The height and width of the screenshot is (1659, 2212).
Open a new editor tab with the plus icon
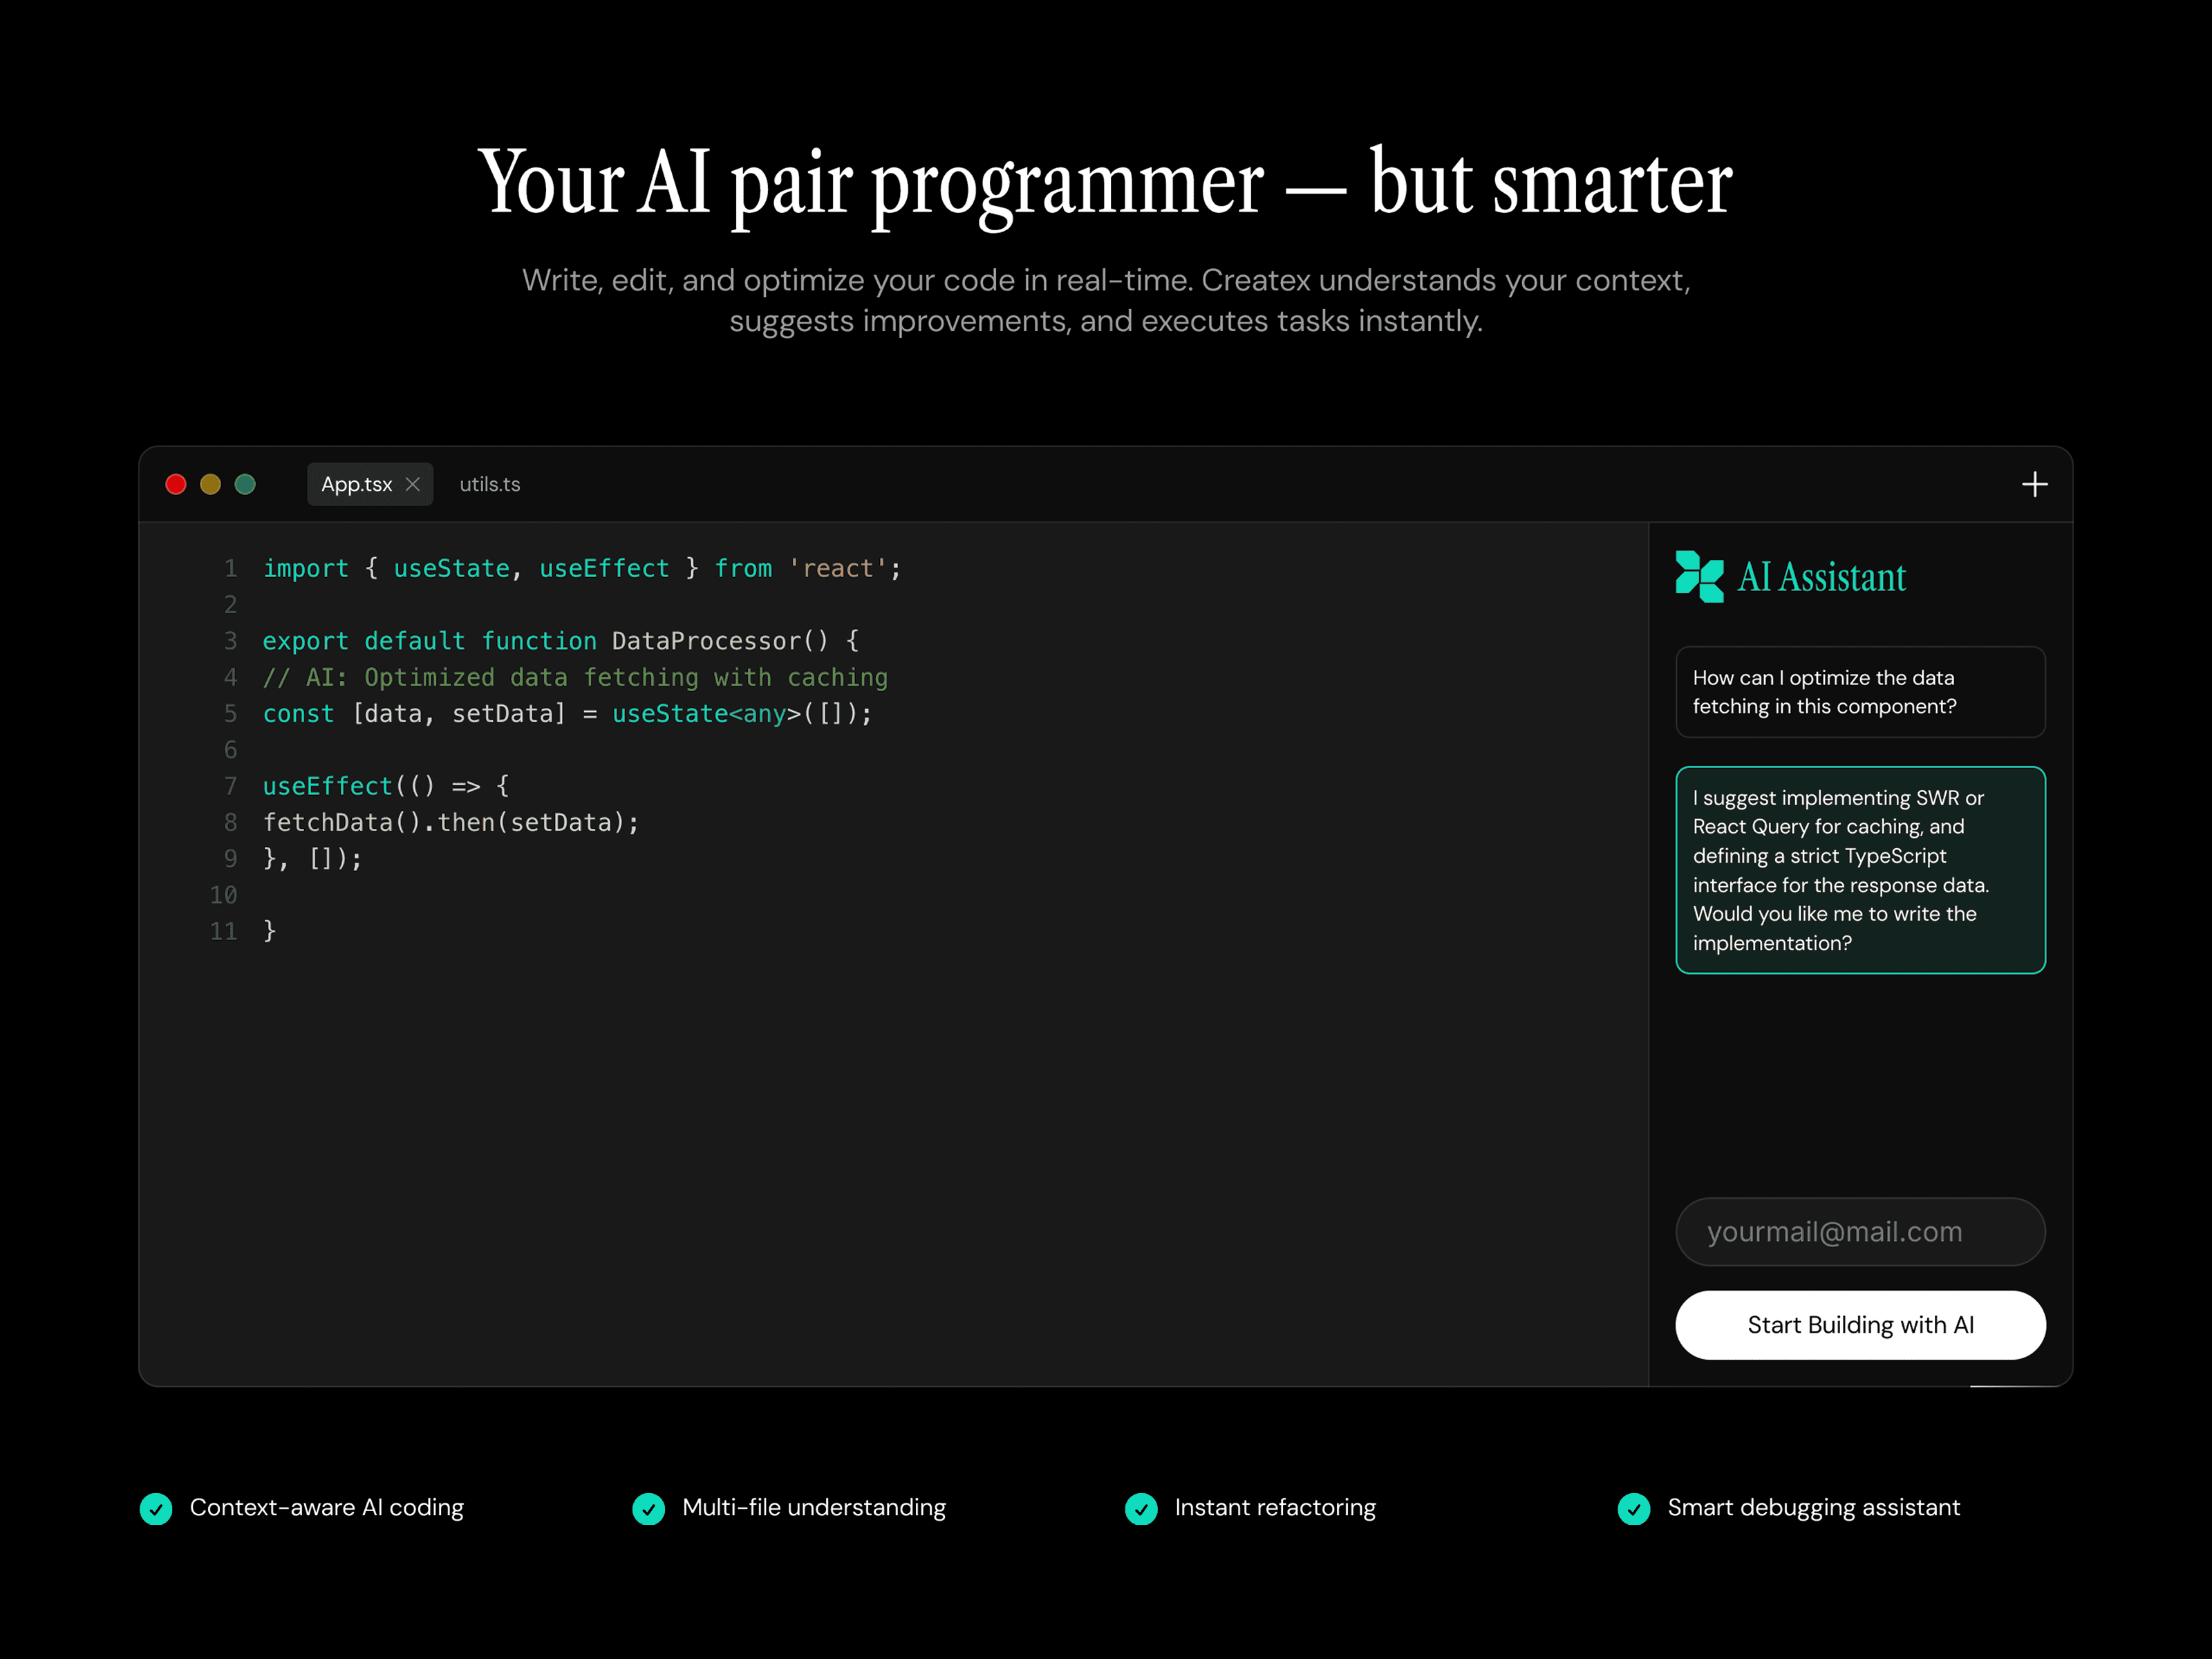pos(2035,484)
